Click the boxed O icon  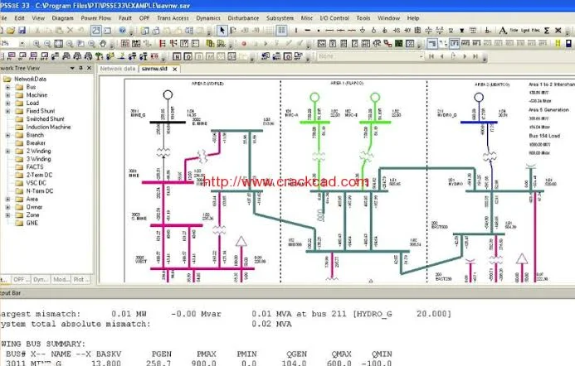(x=188, y=57)
